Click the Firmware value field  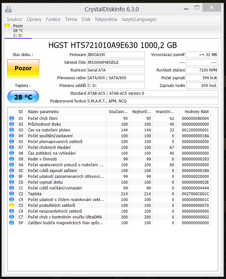116,55
